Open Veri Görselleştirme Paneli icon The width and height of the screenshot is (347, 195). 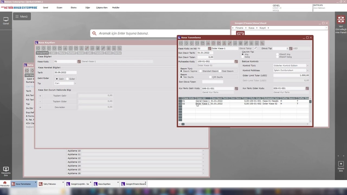[x=341, y=19]
